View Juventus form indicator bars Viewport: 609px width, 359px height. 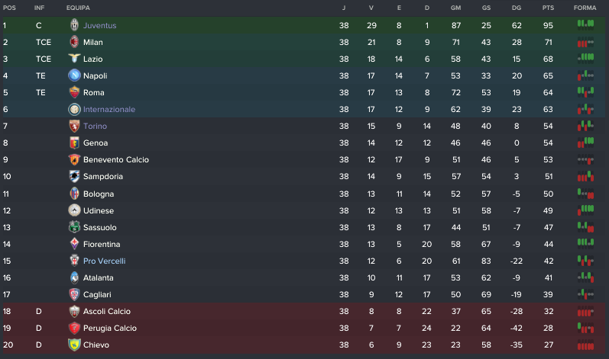[586, 25]
